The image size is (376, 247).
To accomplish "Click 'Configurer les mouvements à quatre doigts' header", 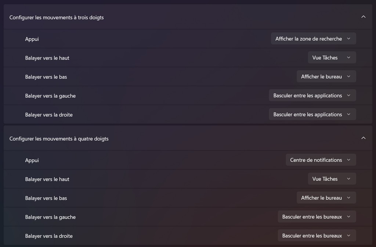I will point(59,139).
